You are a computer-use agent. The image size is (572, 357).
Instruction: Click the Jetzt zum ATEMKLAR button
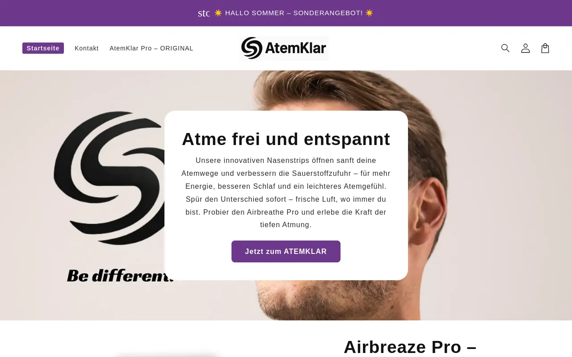click(x=286, y=252)
